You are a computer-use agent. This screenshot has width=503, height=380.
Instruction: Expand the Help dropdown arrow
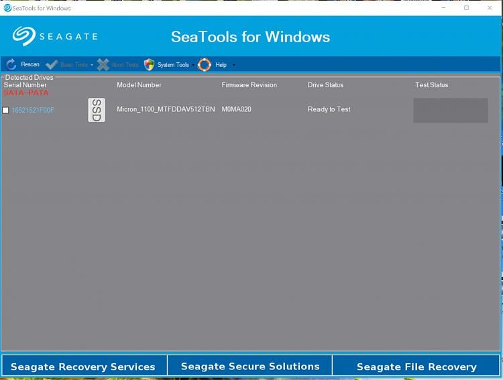click(233, 65)
